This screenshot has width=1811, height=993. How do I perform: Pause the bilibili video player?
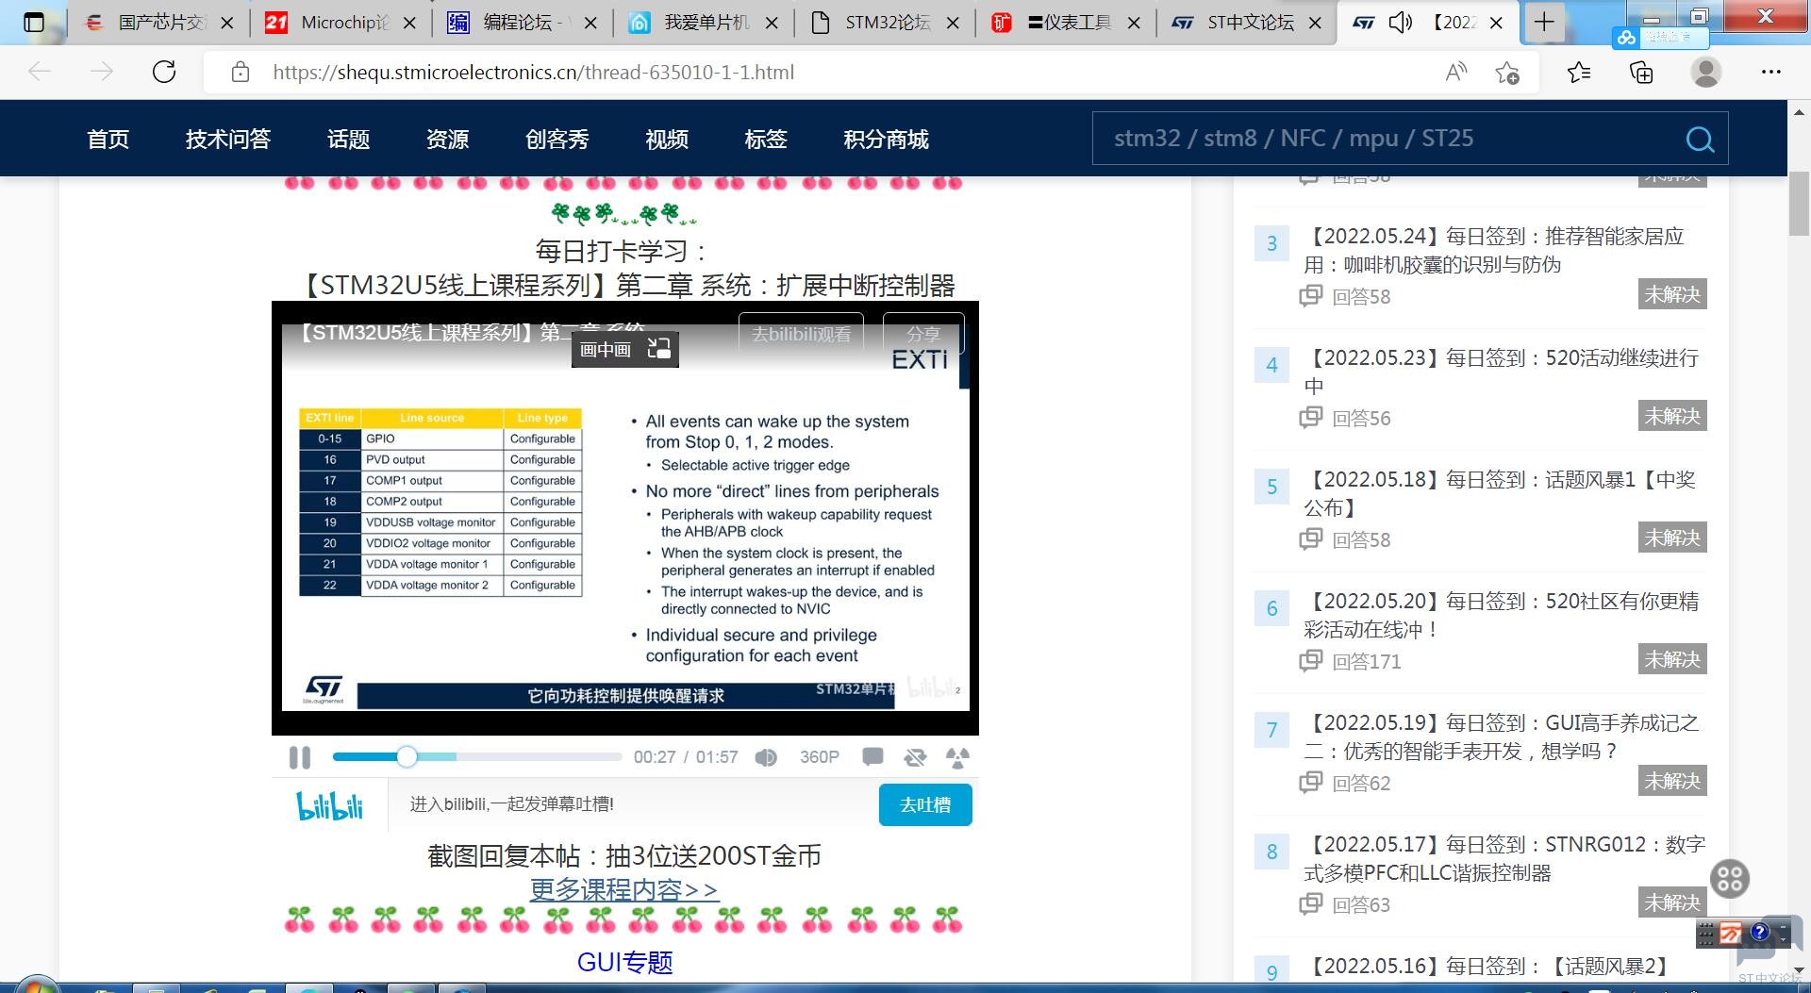click(300, 757)
